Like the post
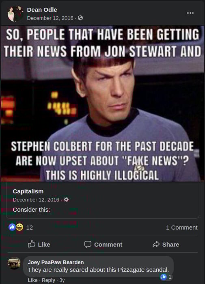The width and height of the screenshot is (205, 284). (39, 244)
